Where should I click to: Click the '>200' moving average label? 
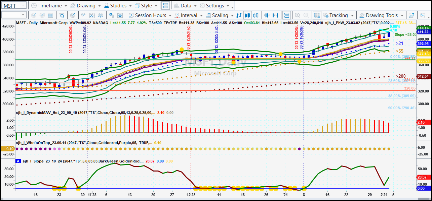point(400,76)
